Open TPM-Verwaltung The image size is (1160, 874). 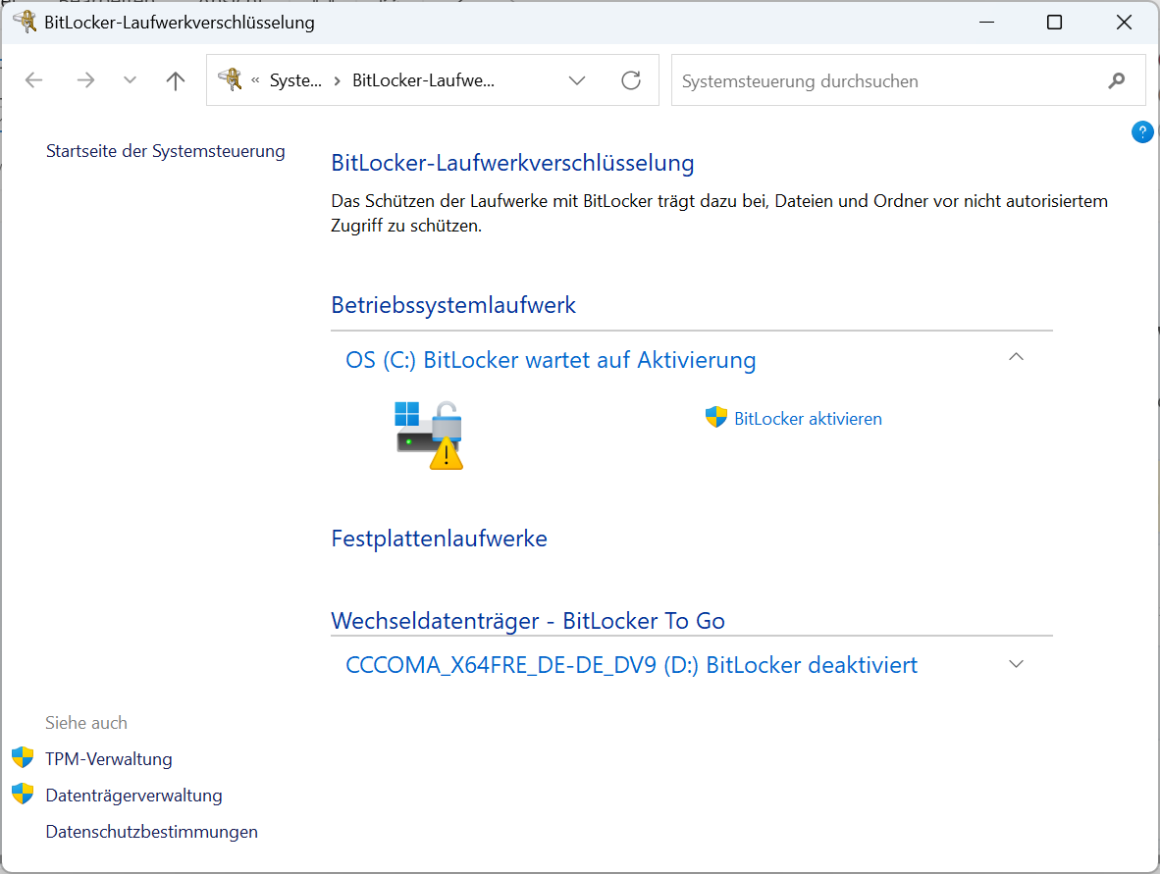[x=109, y=758]
